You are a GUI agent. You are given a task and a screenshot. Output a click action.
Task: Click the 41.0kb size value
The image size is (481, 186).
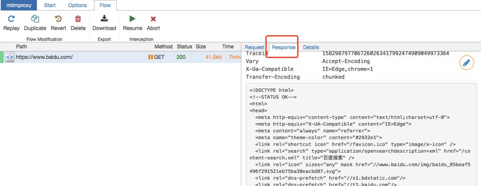tap(213, 57)
